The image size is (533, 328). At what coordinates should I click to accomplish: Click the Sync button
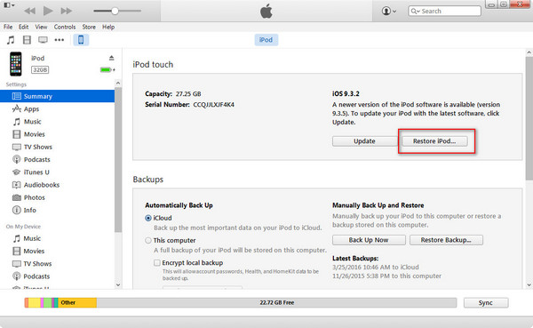[x=486, y=303]
